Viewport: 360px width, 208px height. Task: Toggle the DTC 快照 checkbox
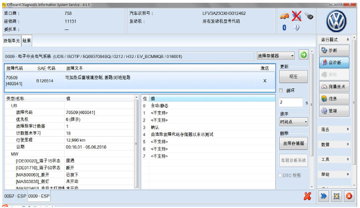tap(280, 175)
